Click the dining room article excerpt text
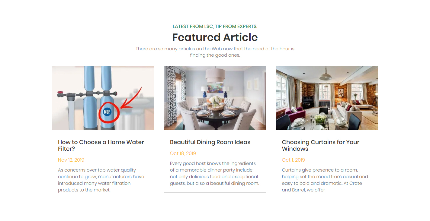 pyautogui.click(x=215, y=173)
